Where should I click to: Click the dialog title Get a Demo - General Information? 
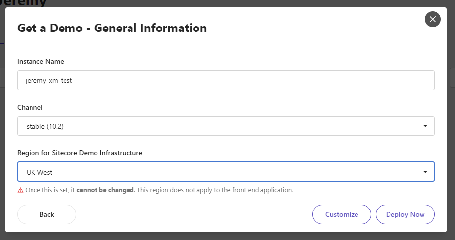112,28
